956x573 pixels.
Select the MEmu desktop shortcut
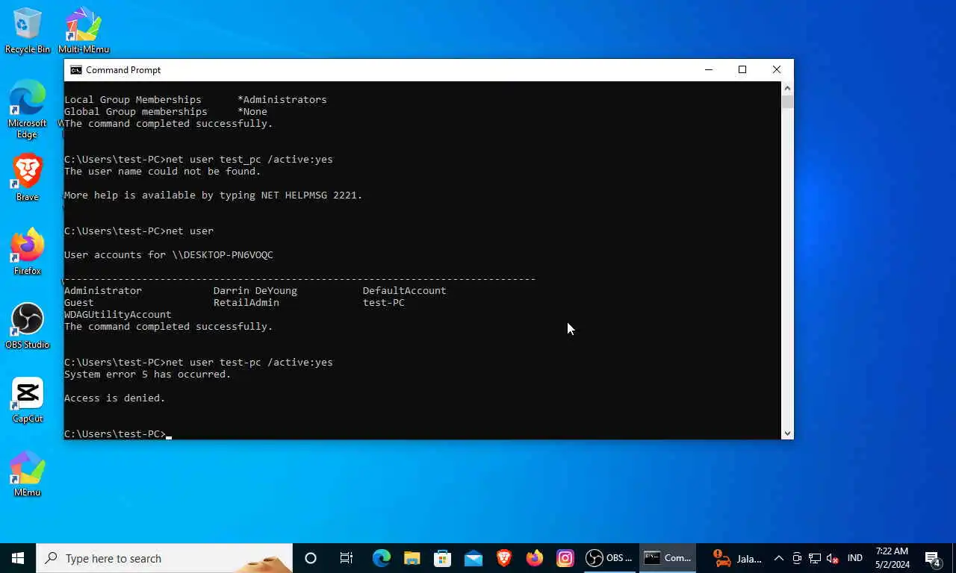point(28,473)
